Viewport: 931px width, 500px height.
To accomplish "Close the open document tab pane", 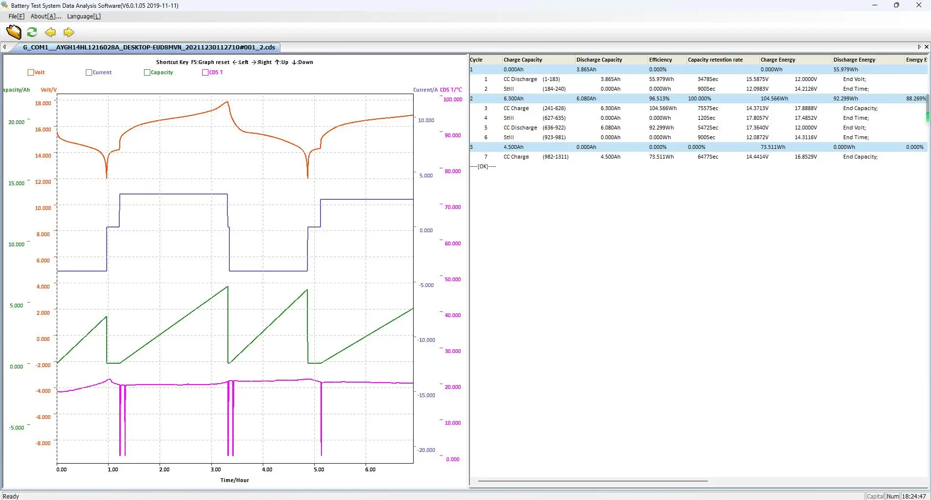I will click(x=926, y=47).
